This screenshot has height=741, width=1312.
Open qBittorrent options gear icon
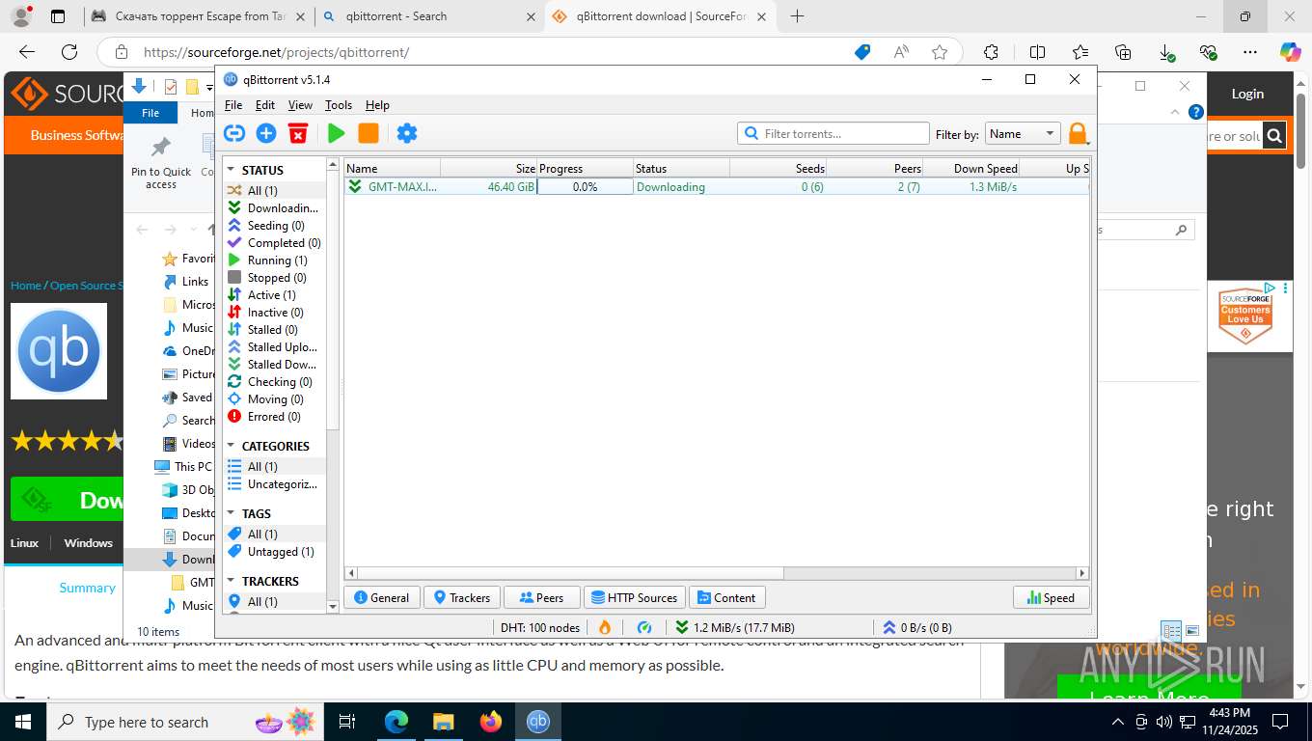point(407,133)
